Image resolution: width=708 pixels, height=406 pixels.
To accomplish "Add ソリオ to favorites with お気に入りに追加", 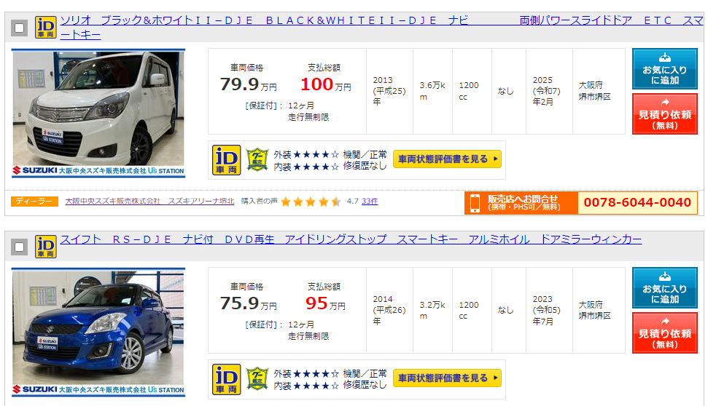I will pyautogui.click(x=665, y=69).
